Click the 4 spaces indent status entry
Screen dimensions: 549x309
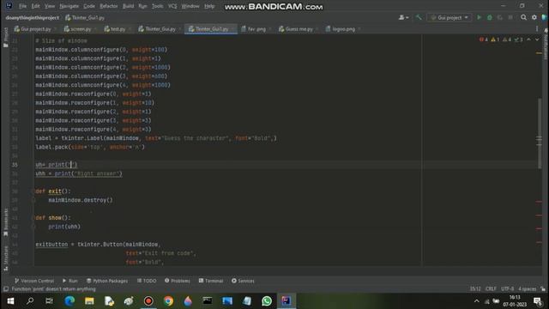click(528, 289)
